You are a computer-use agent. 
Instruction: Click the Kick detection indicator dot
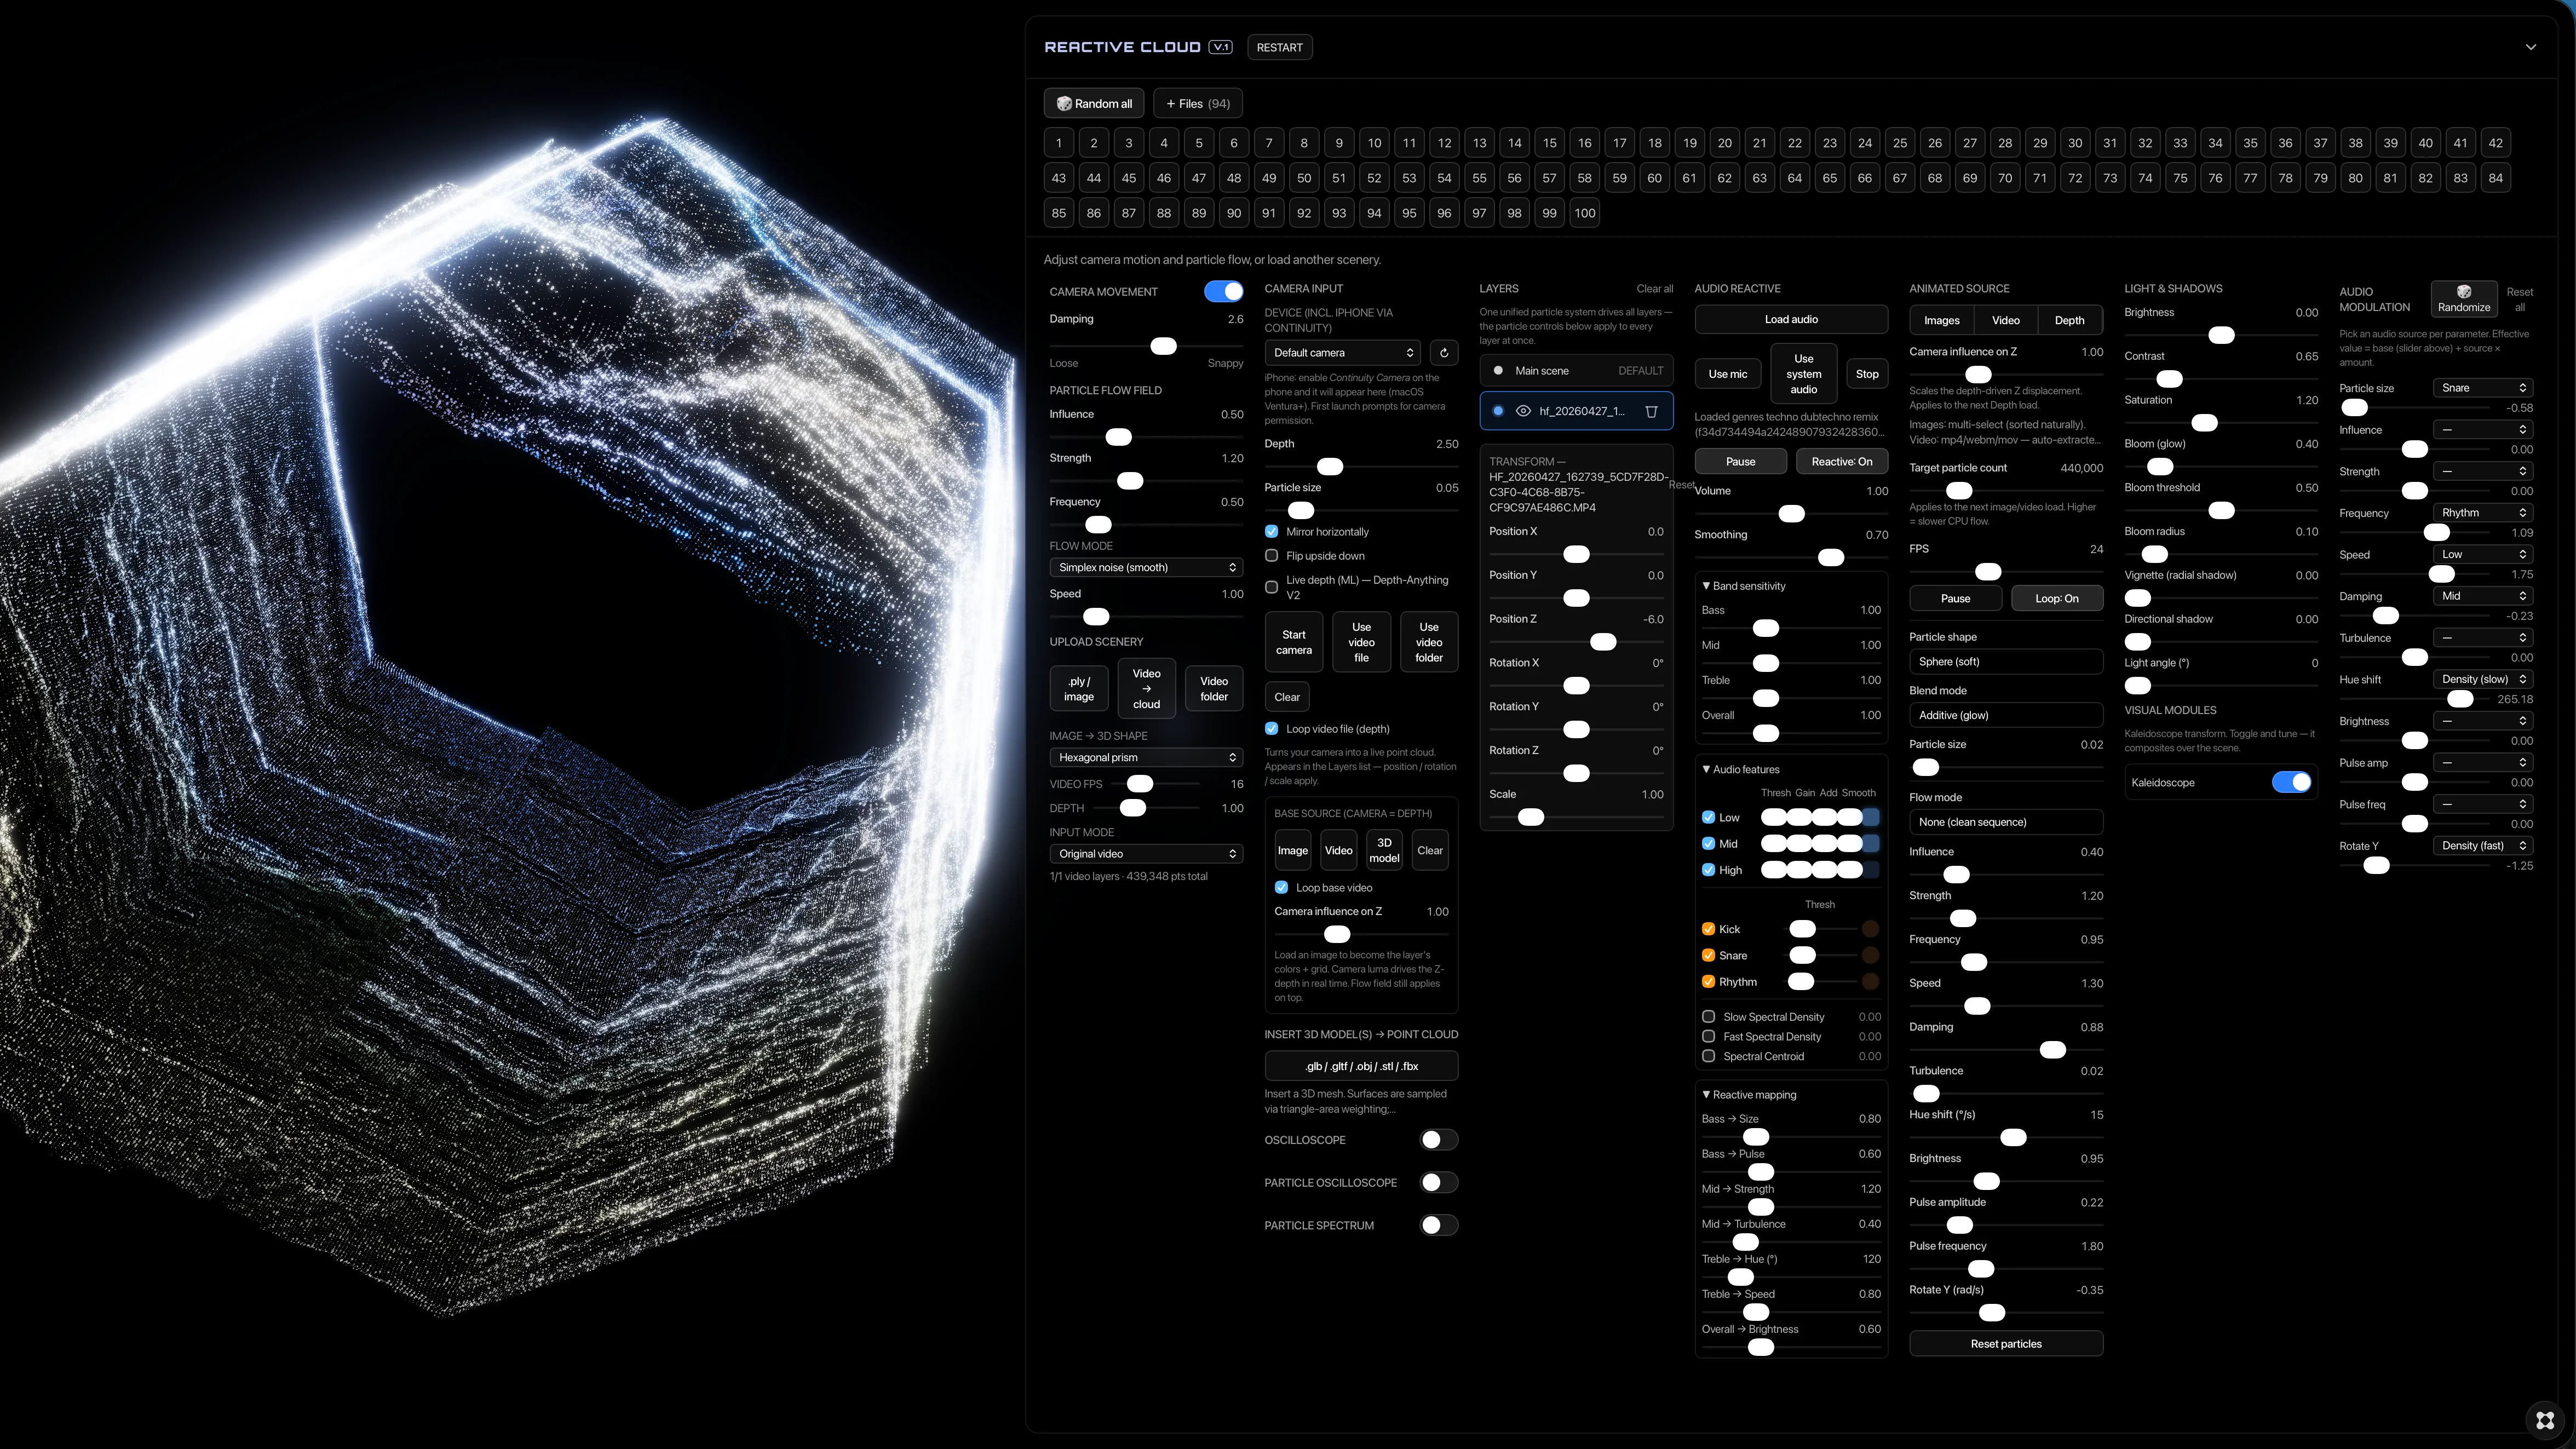pos(1870,929)
